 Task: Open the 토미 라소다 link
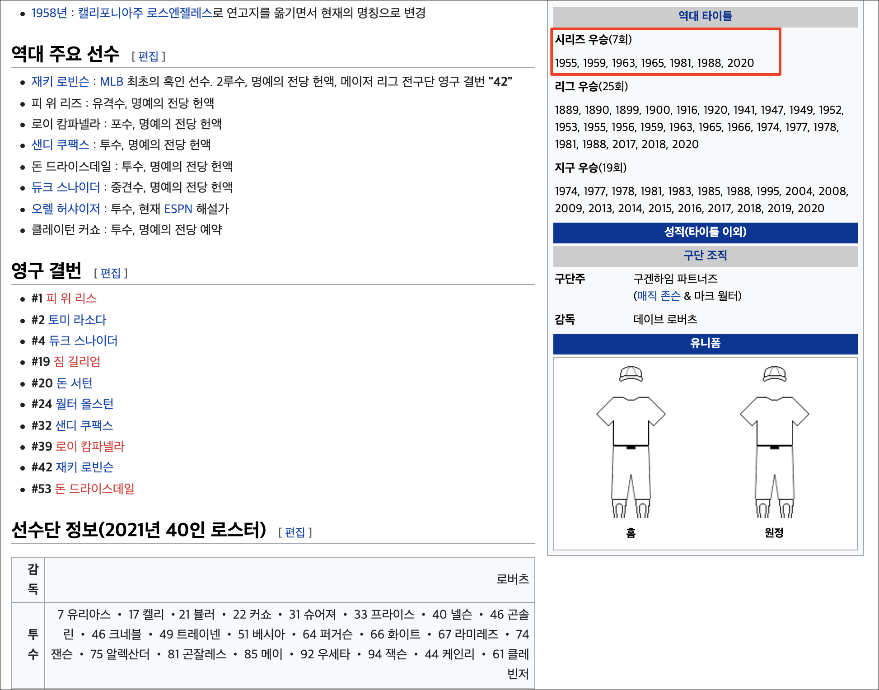[x=77, y=320]
